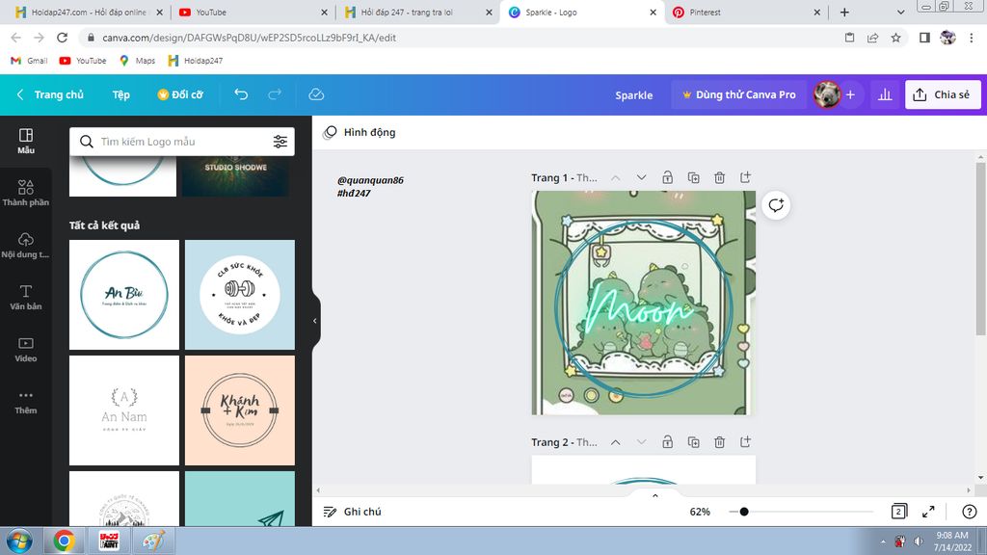The width and height of the screenshot is (987, 555).
Task: Bookmark this page with star icon
Action: pyautogui.click(x=895, y=38)
